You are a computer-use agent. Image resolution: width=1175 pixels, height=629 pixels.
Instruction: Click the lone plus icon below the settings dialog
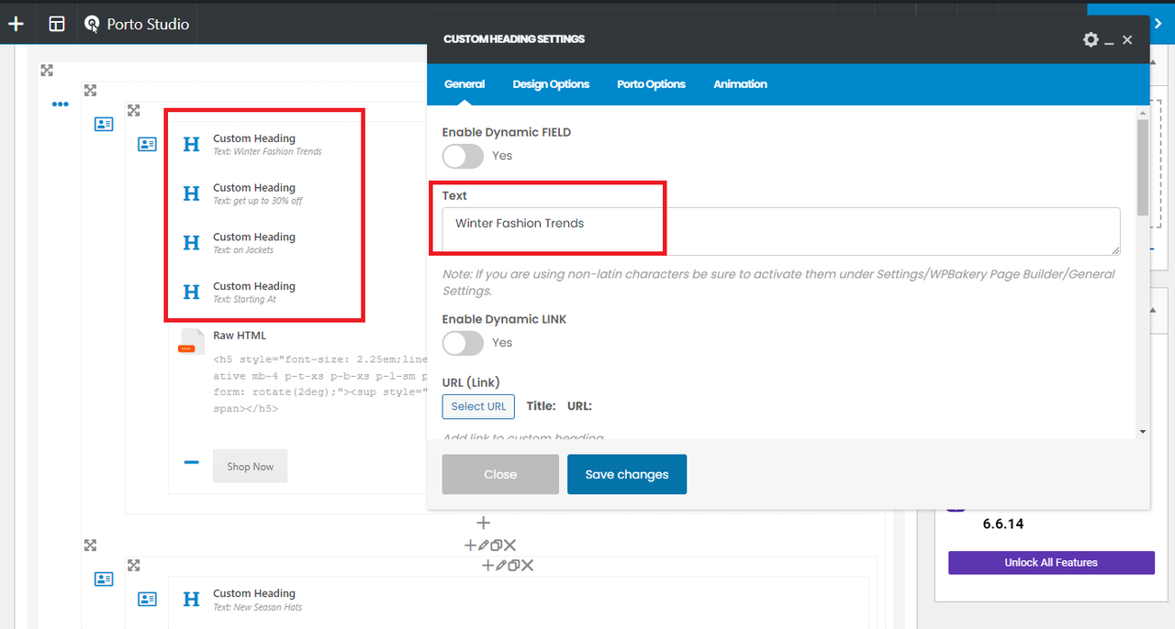pyautogui.click(x=484, y=523)
